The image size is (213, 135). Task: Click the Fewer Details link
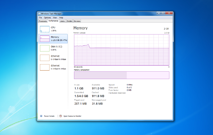[x=49, y=116]
